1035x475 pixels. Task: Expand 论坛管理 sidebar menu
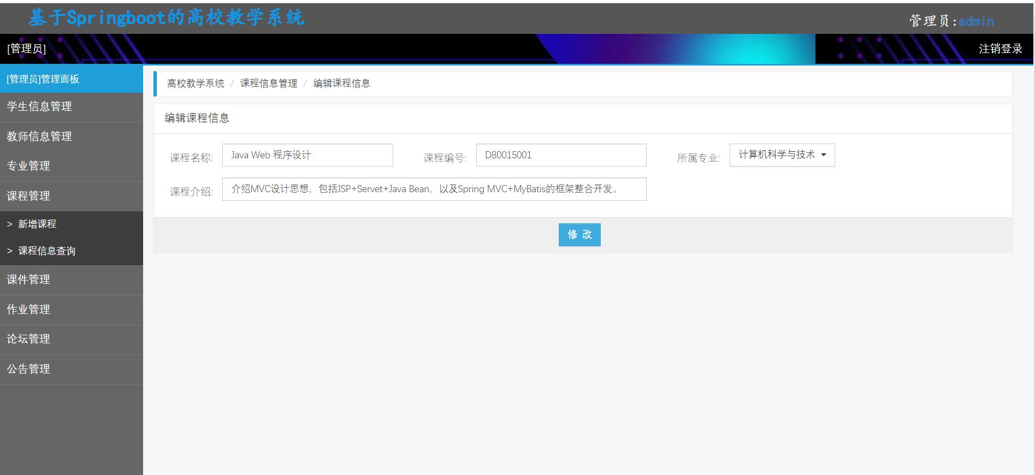[x=72, y=339]
